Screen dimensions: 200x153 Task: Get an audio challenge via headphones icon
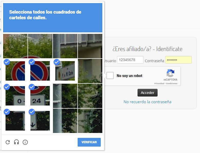click(16, 142)
